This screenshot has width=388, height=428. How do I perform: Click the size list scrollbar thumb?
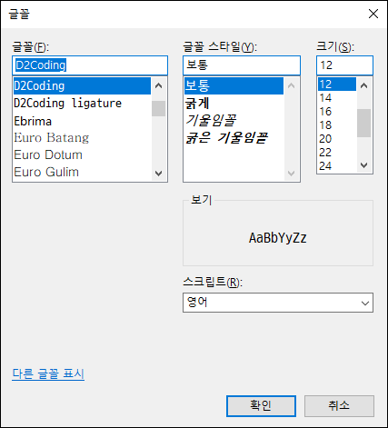[363, 123]
